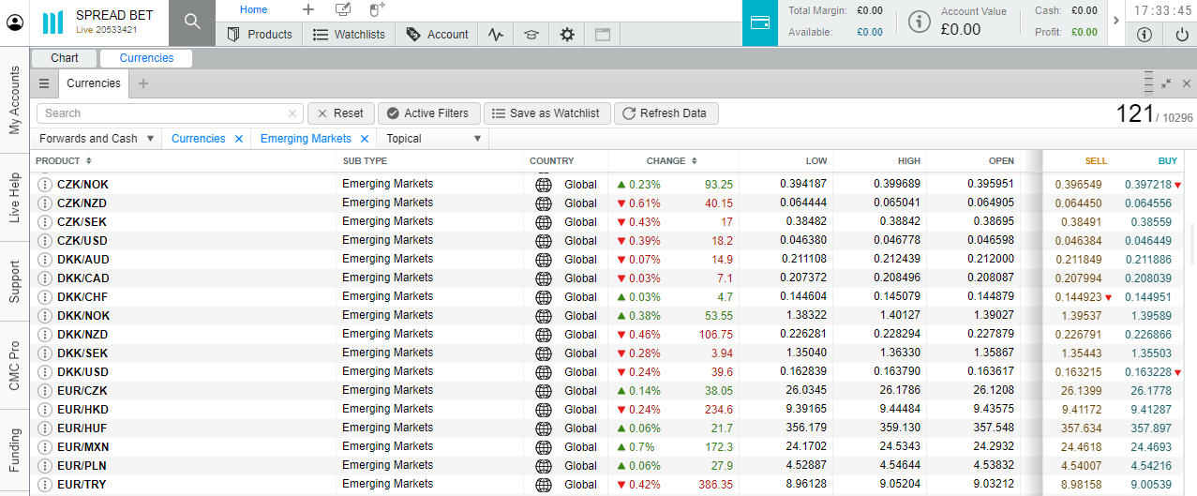Screen dimensions: 1197x496
Task: Open the payments wallet icon
Action: coord(760,23)
